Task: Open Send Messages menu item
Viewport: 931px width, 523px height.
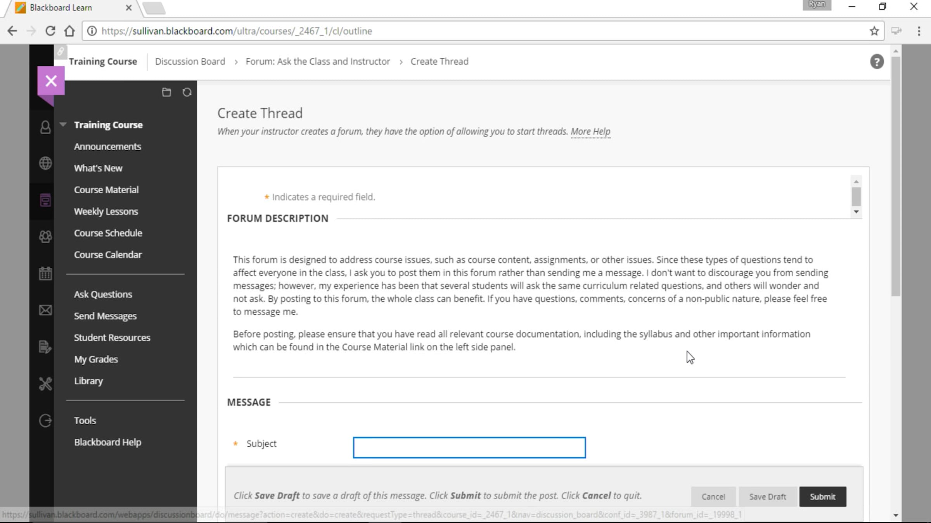Action: (105, 316)
